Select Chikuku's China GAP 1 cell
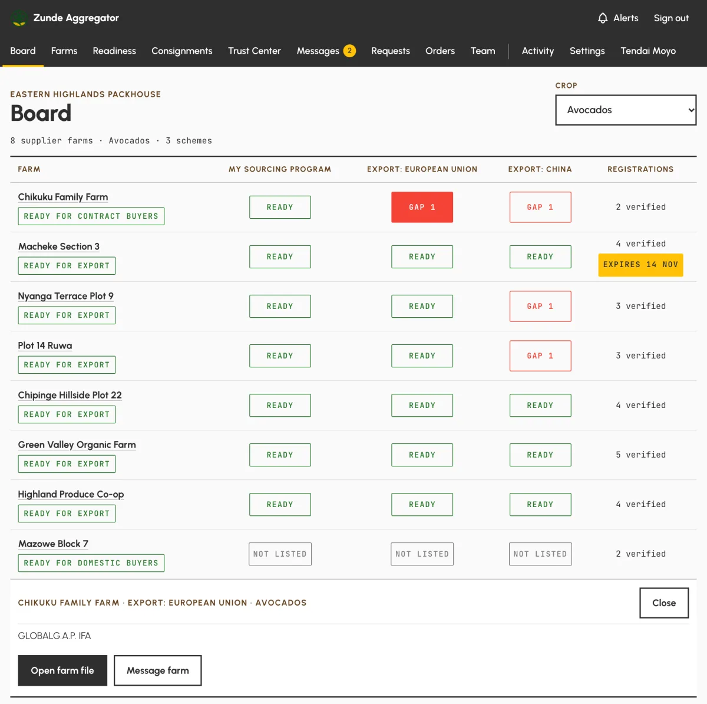 point(540,207)
